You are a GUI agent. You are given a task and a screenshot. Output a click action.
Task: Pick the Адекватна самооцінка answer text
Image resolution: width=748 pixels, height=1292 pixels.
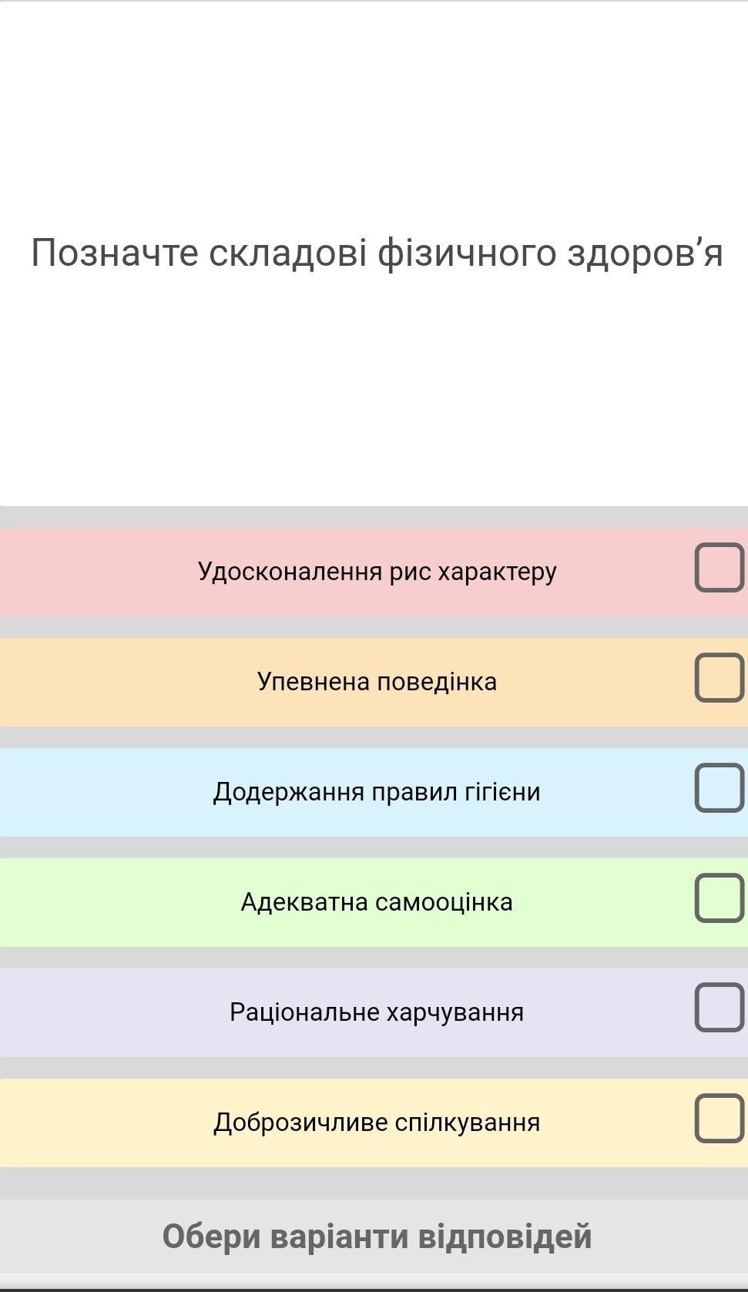pos(377,902)
